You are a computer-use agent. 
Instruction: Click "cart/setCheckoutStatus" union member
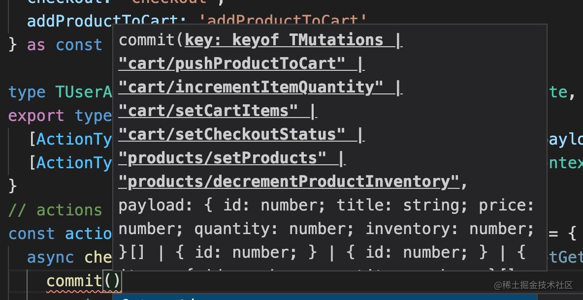pos(231,134)
